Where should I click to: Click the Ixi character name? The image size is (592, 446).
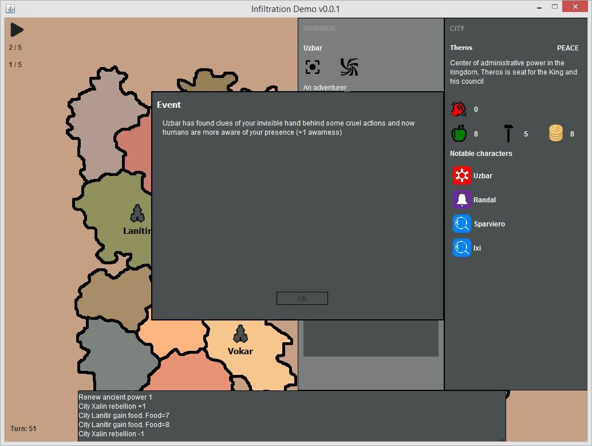(477, 248)
